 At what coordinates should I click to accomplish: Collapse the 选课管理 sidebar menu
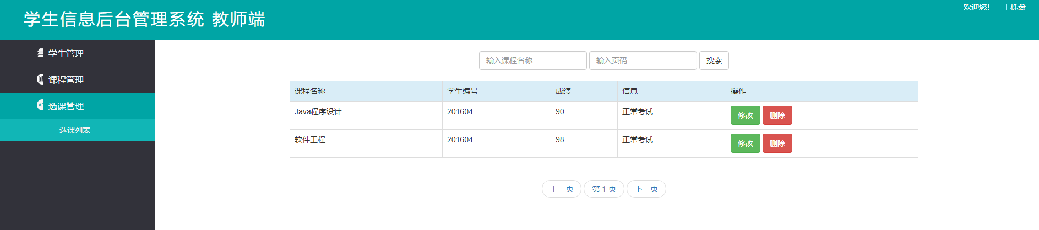click(77, 106)
